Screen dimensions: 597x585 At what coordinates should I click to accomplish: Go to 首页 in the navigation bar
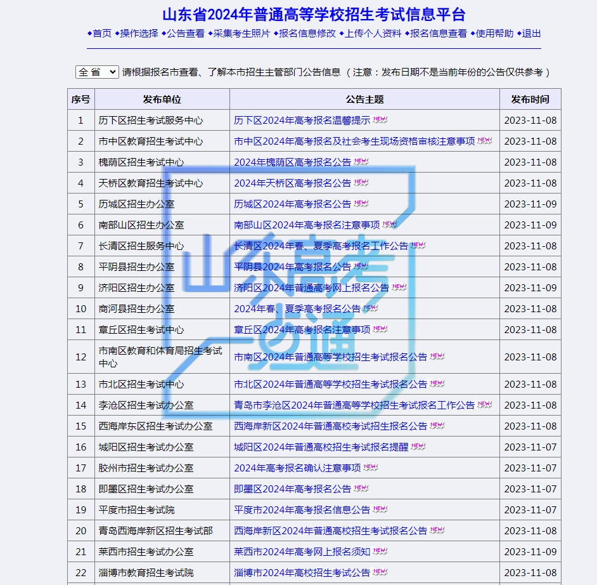click(102, 34)
